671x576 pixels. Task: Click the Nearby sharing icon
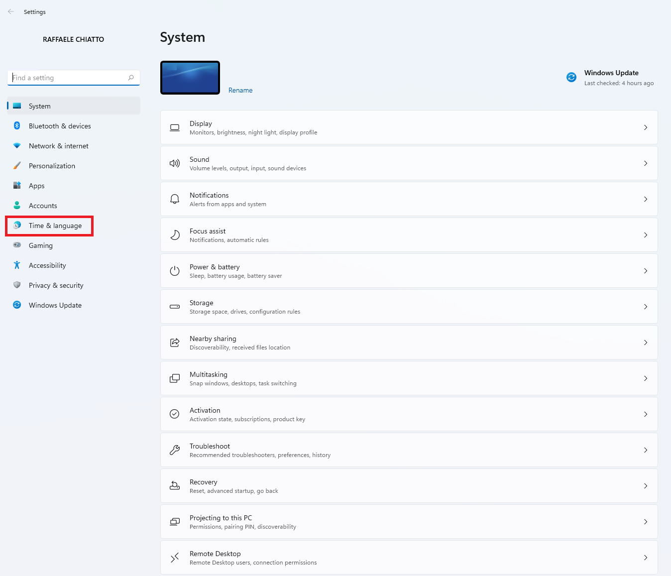click(175, 343)
